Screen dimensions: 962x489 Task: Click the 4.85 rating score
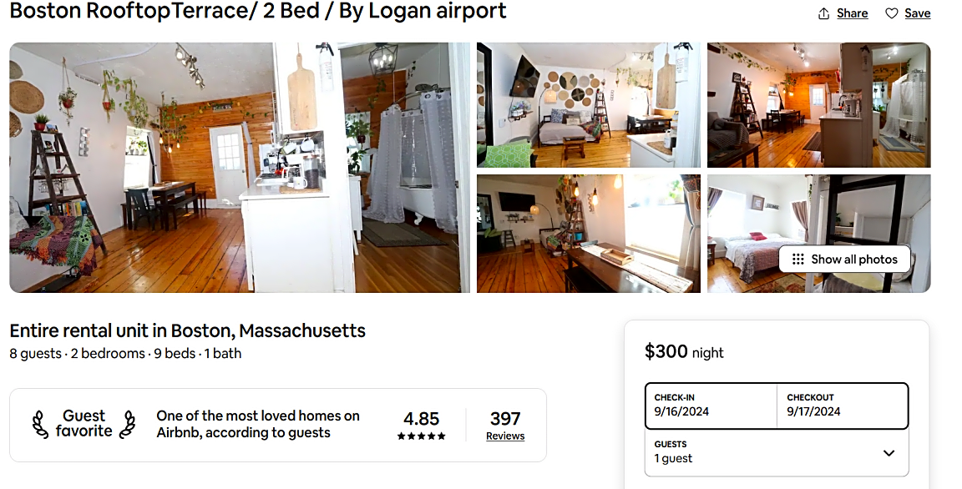tap(421, 419)
